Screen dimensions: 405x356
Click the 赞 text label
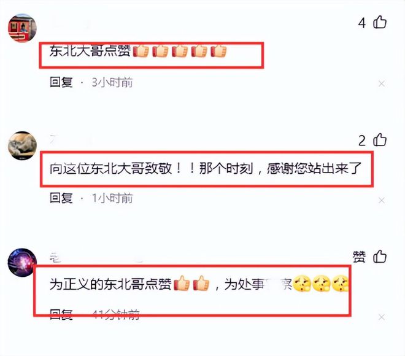coord(359,257)
